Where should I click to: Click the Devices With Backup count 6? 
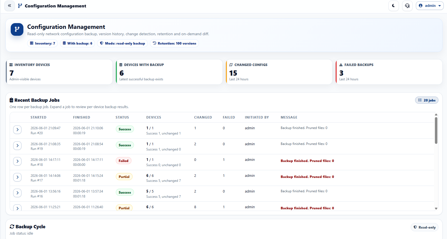pyautogui.click(x=122, y=73)
